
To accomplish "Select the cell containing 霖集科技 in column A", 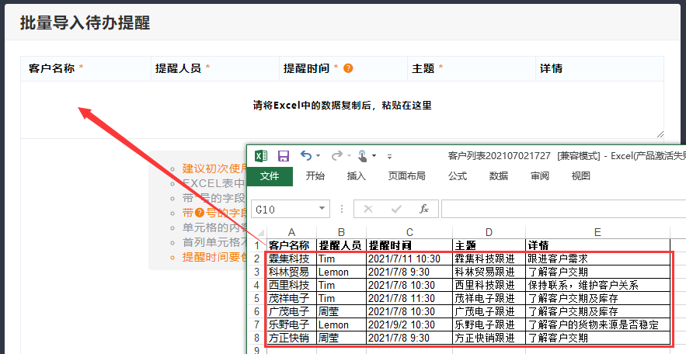I will (x=290, y=259).
